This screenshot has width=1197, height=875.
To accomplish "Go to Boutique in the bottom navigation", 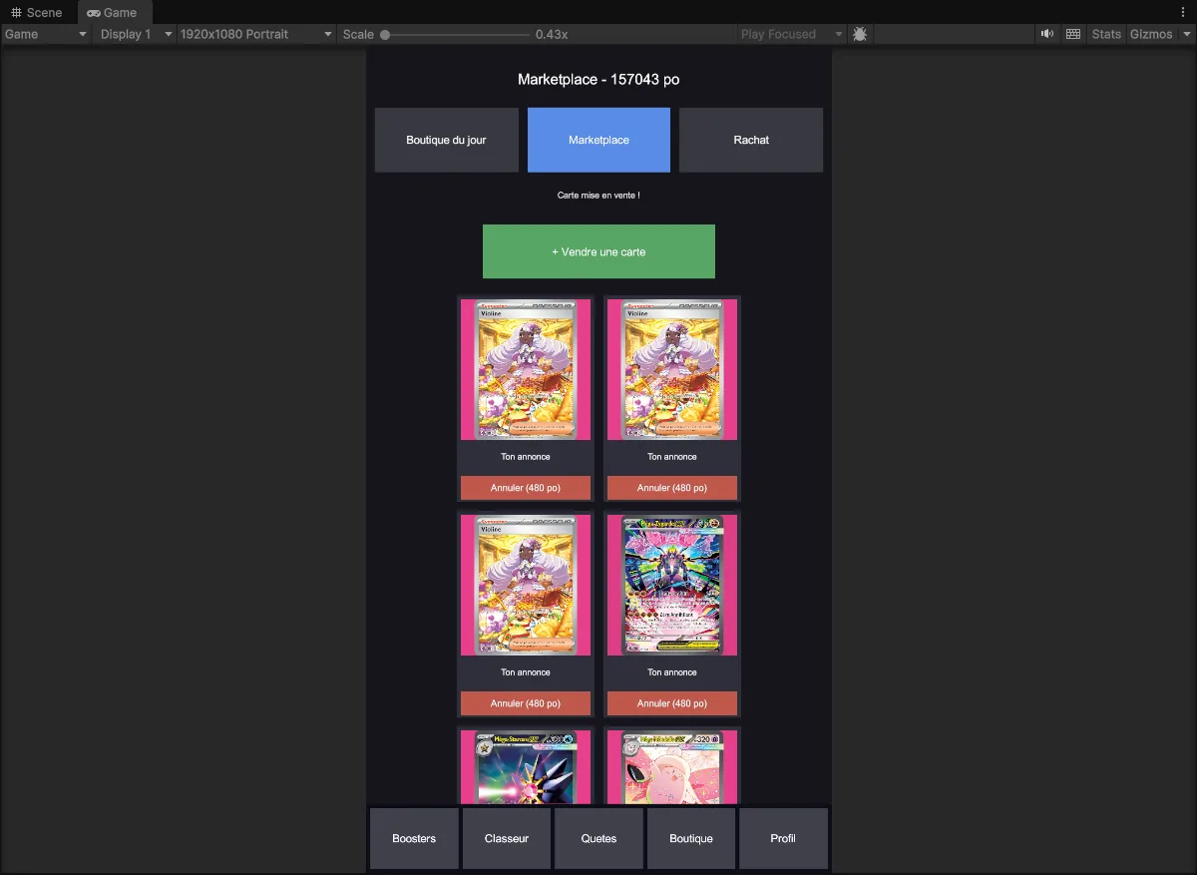I will point(691,838).
